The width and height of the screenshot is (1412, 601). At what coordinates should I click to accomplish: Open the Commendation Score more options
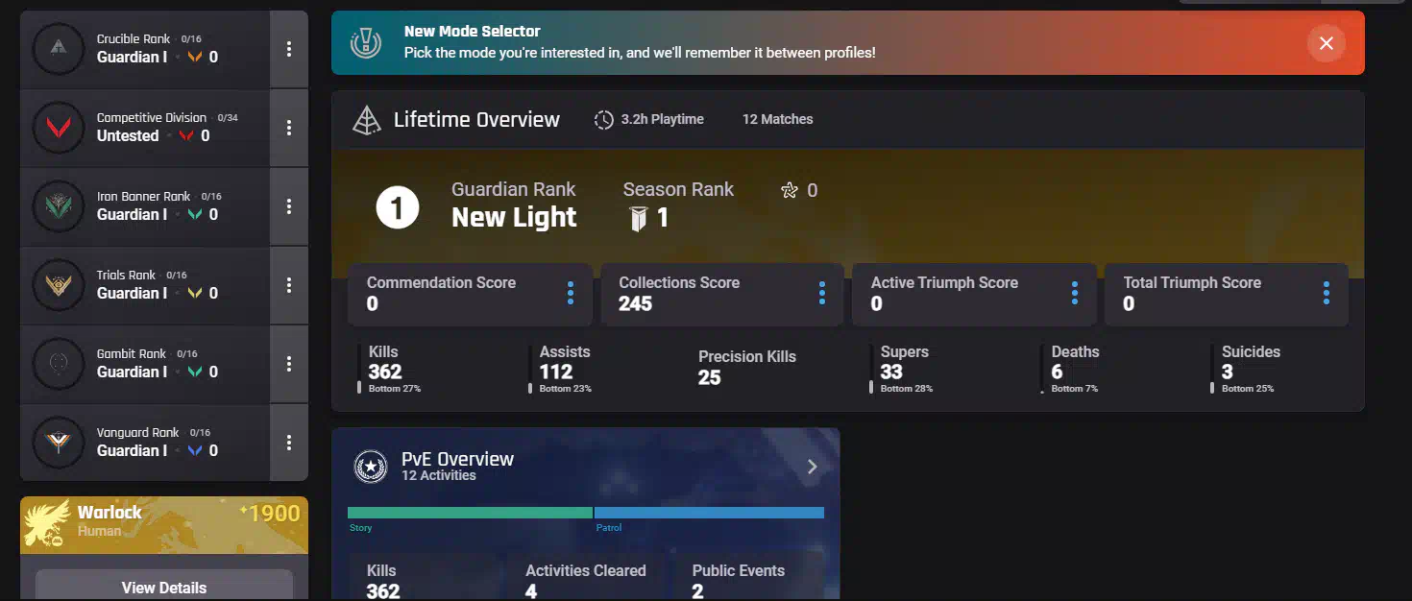click(x=570, y=293)
